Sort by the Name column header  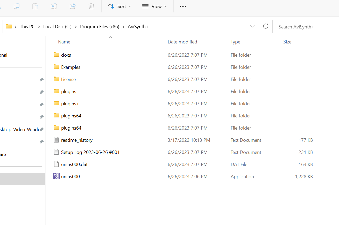pos(64,42)
